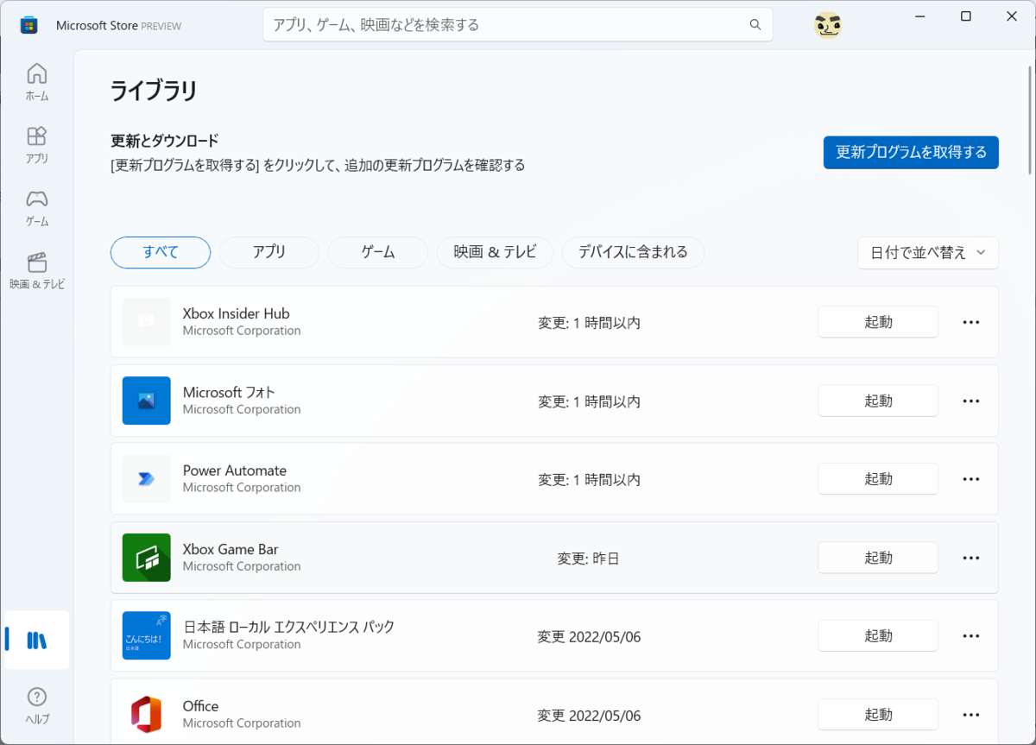This screenshot has height=745, width=1036.
Task: Launch Power Automate with 起動
Action: [878, 479]
